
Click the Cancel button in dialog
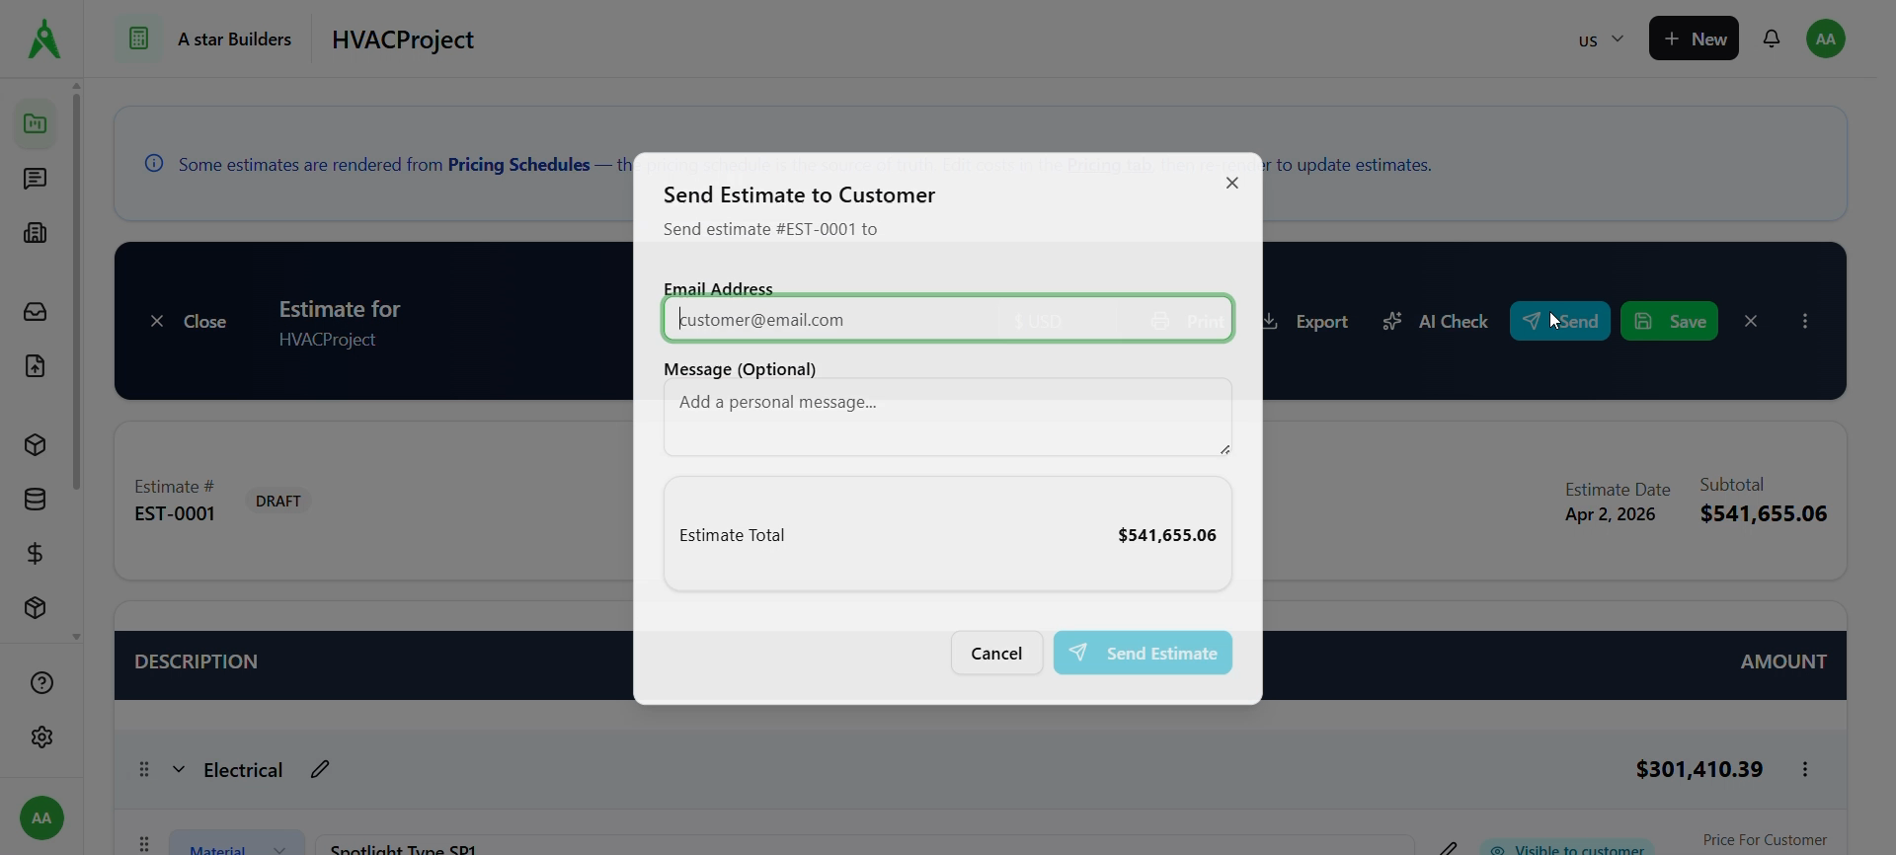tap(996, 654)
